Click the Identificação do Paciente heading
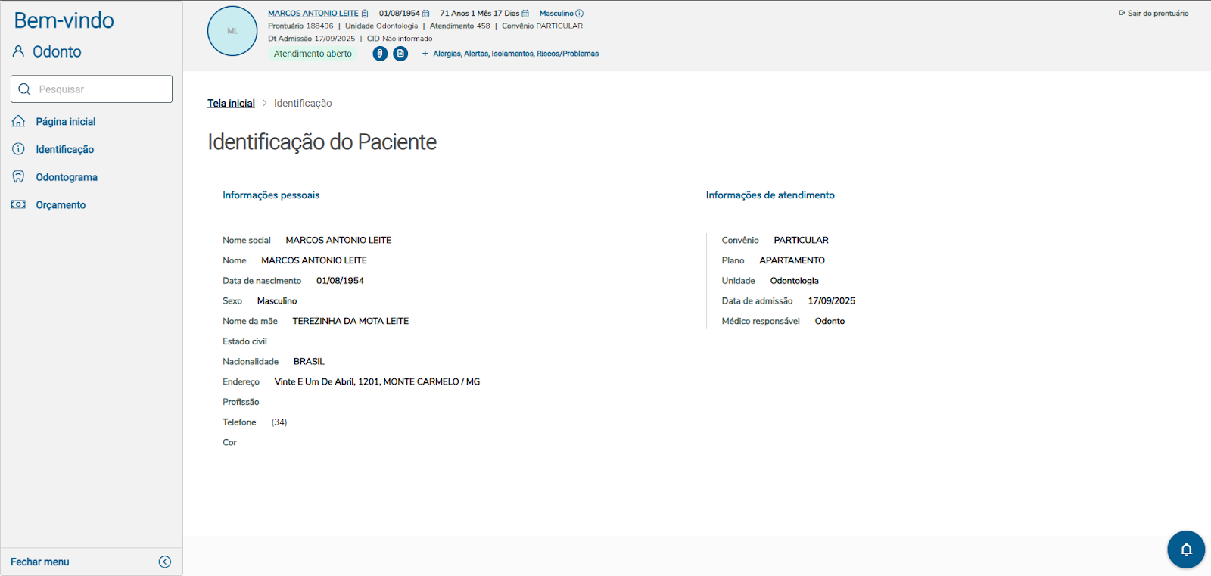The height and width of the screenshot is (576, 1211). (x=322, y=142)
